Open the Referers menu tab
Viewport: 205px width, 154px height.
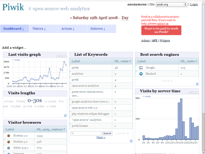[x=102, y=29]
